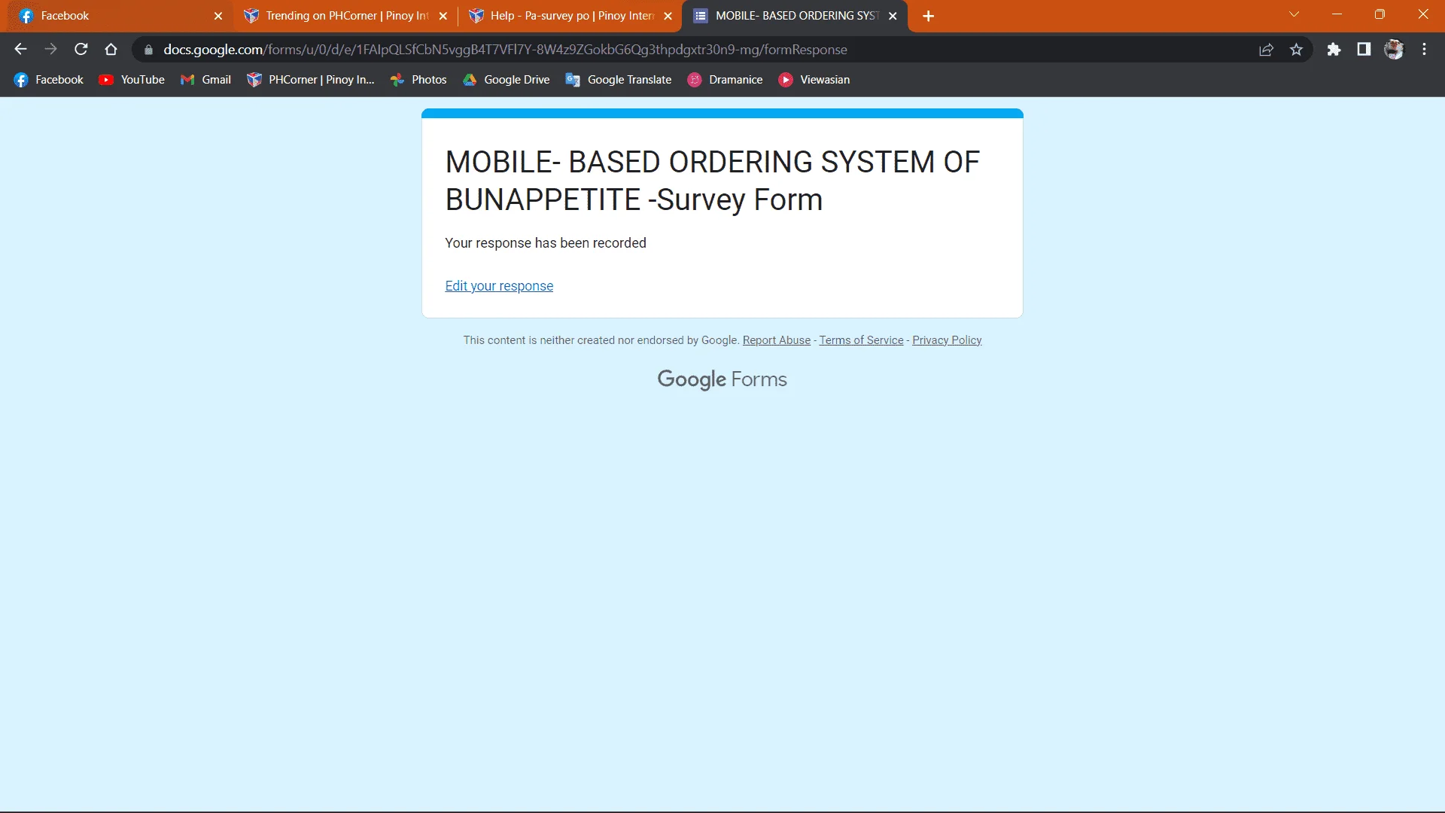Open the Gmail bookmark
The height and width of the screenshot is (813, 1445).
click(205, 80)
